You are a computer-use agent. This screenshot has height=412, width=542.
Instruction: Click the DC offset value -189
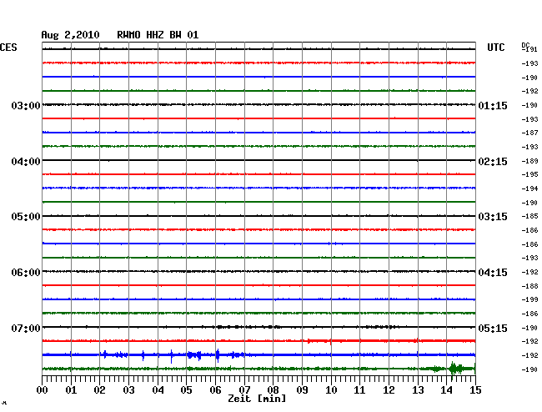(x=529, y=161)
